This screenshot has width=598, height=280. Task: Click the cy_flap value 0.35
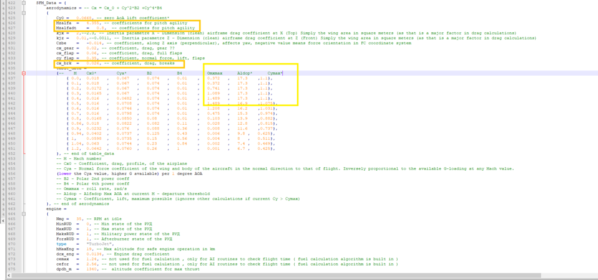pos(91,58)
